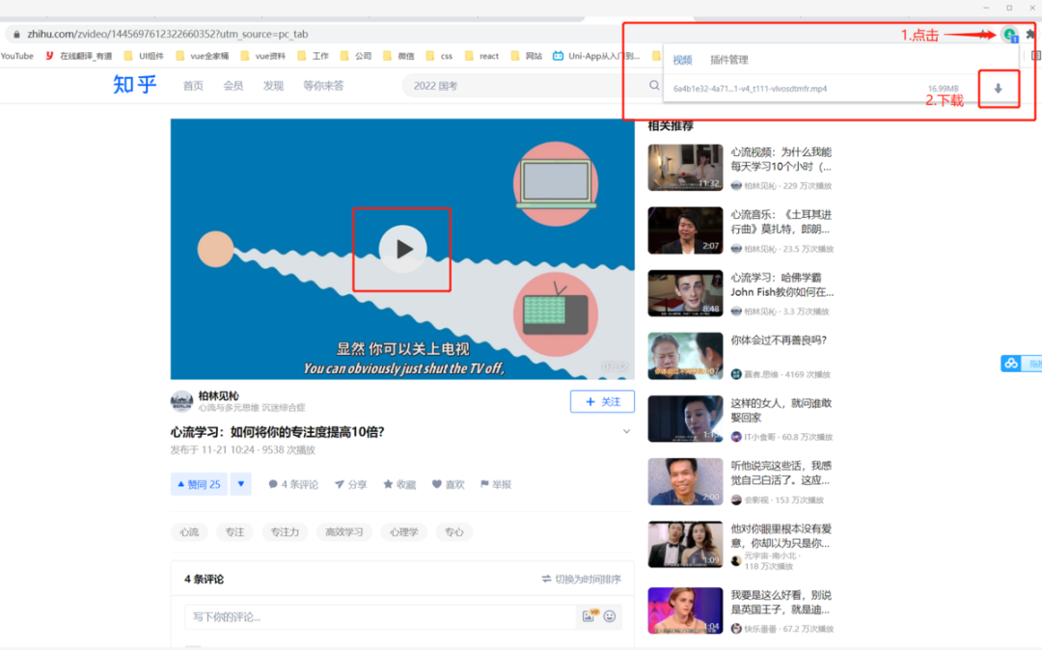Click the search magnifier in Zhihu search box
1042x650 pixels.
click(x=654, y=86)
